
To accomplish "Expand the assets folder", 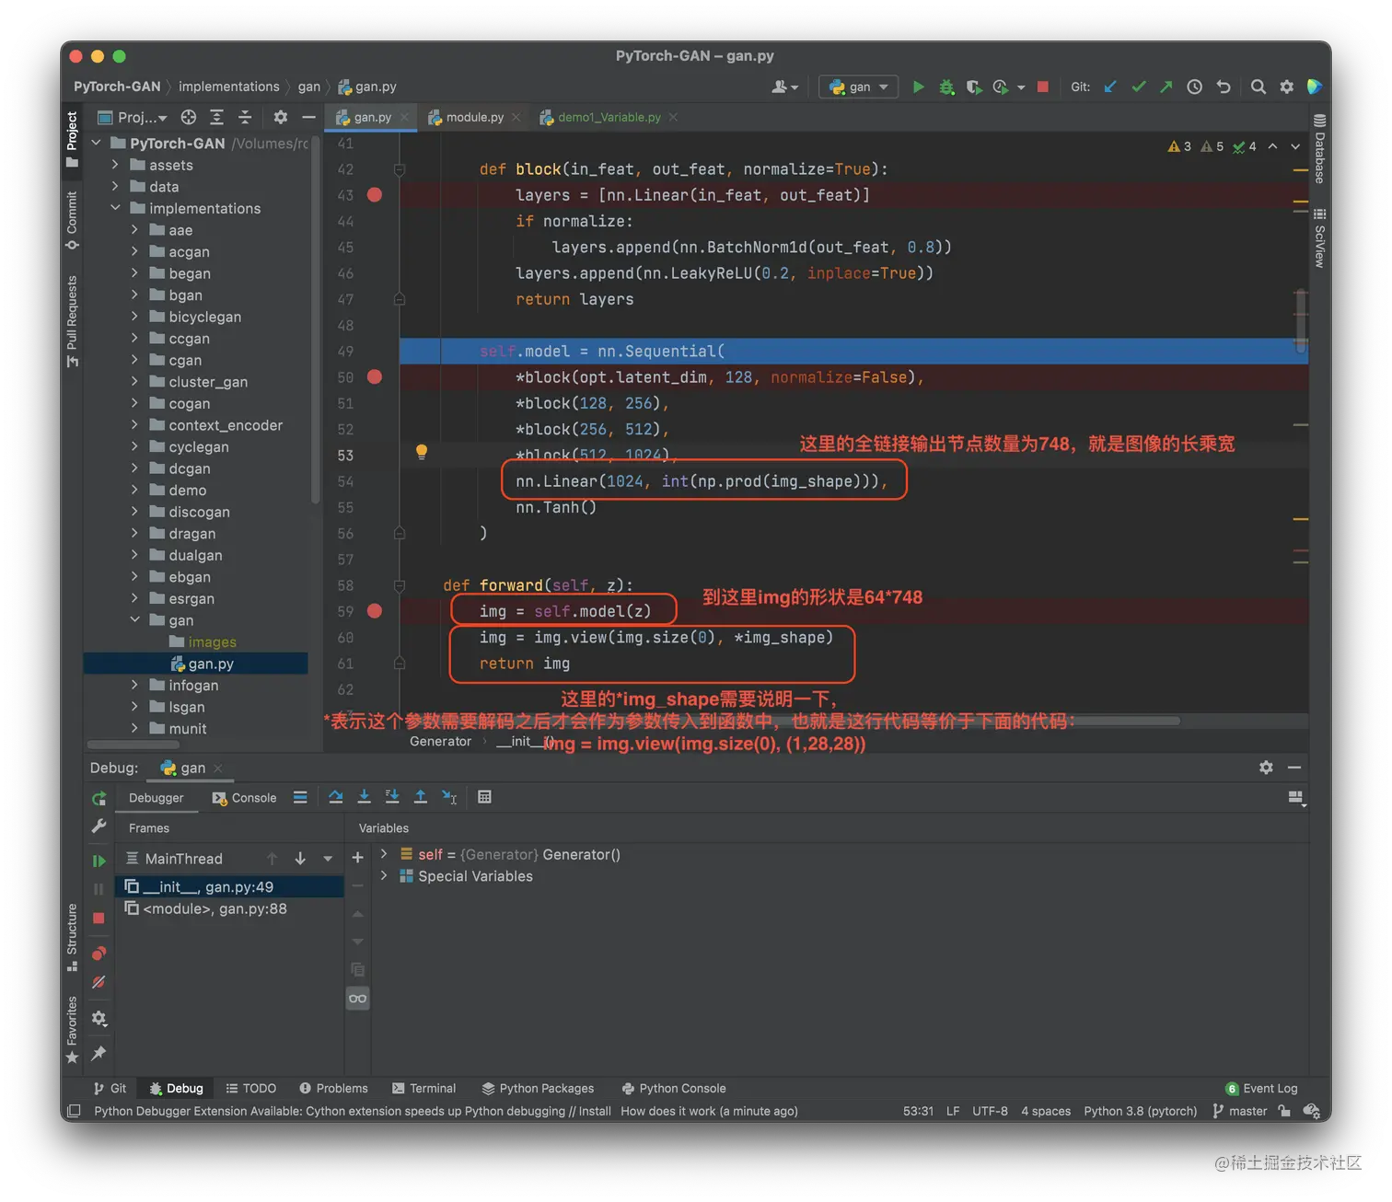I will click(x=115, y=165).
